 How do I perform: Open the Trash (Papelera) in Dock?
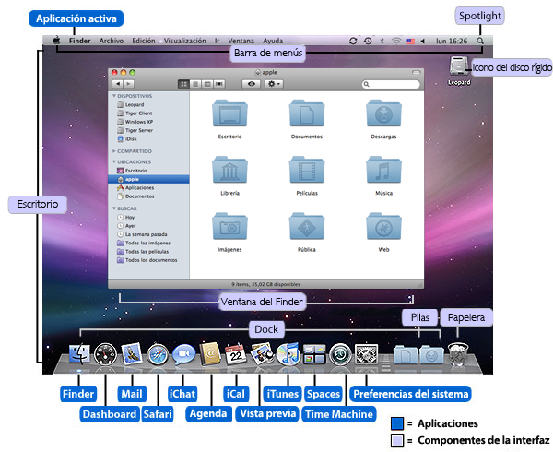[458, 354]
